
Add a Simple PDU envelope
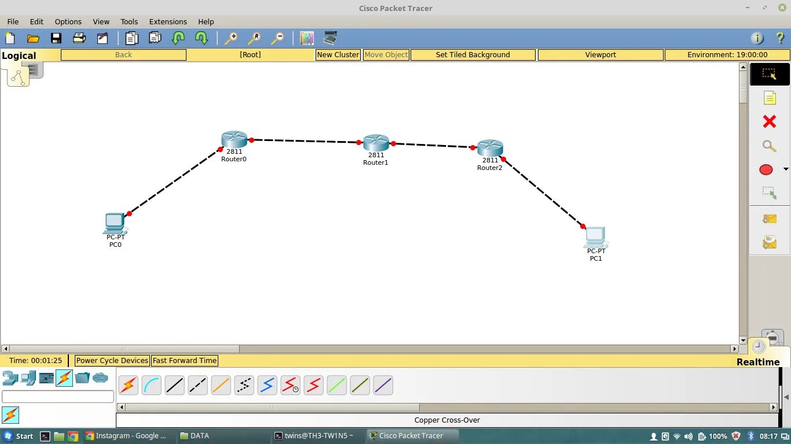pos(770,219)
